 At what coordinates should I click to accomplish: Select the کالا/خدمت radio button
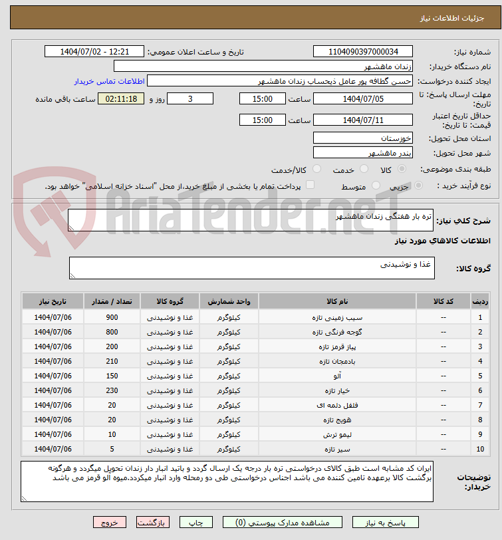316,169
